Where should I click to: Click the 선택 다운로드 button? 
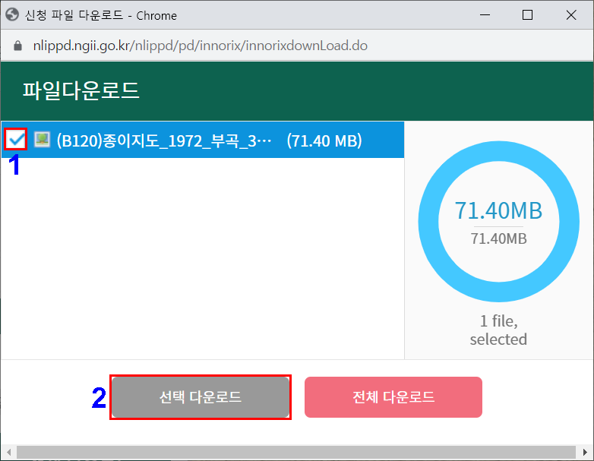201,397
